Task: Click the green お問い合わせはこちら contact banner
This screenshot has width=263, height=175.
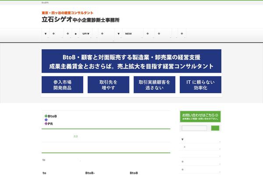Action: (200, 116)
